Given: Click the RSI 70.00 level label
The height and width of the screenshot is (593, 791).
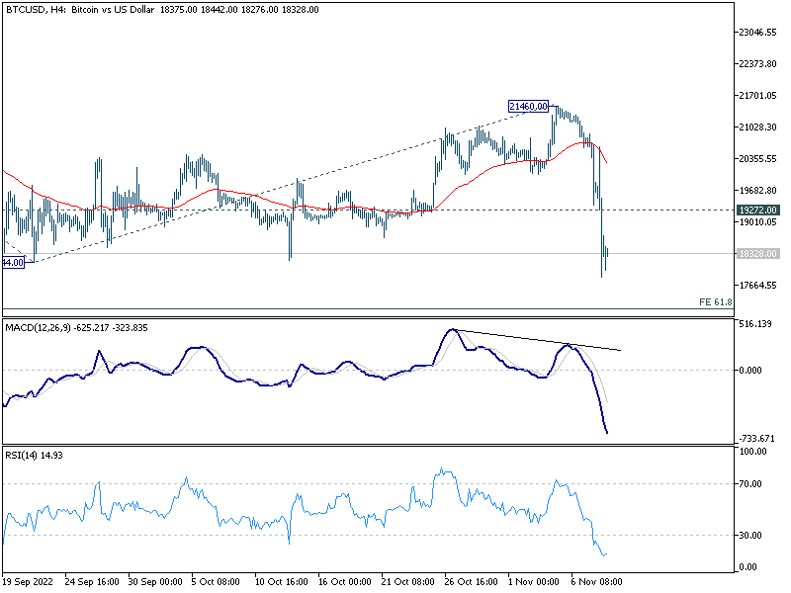Looking at the screenshot, I should [x=750, y=484].
